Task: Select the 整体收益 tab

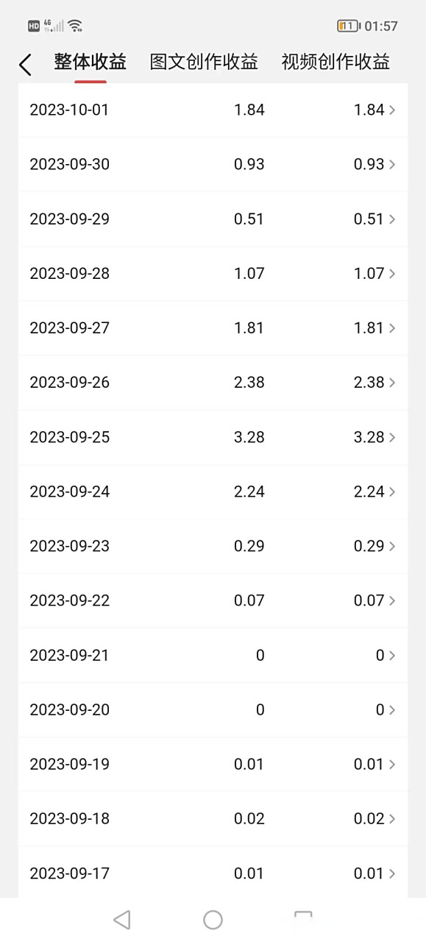Action: (90, 62)
